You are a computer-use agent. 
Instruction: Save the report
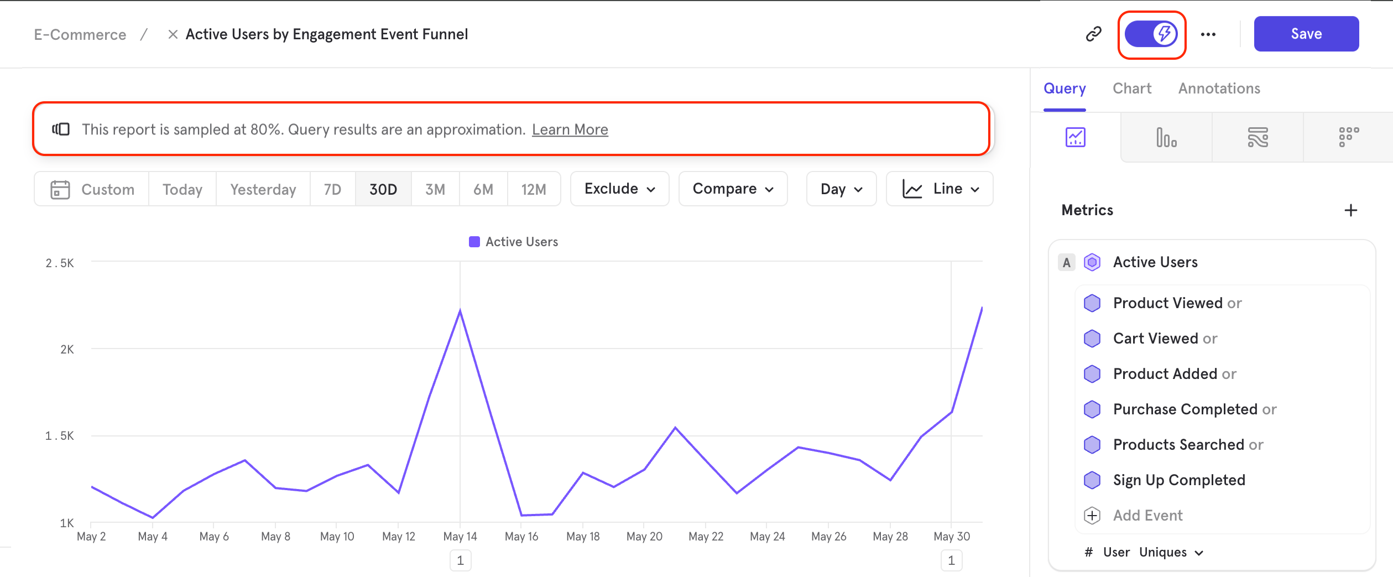[x=1306, y=34]
